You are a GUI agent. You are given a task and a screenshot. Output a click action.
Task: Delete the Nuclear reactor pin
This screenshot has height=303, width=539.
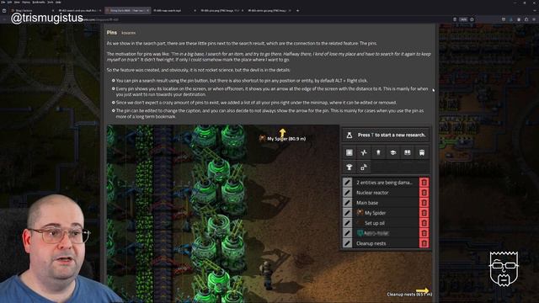coord(424,193)
